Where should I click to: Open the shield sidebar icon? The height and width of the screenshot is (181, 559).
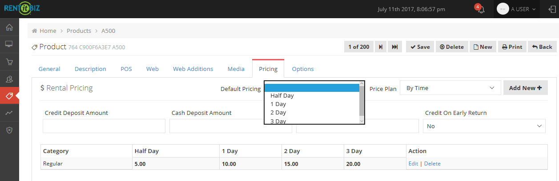(x=9, y=130)
